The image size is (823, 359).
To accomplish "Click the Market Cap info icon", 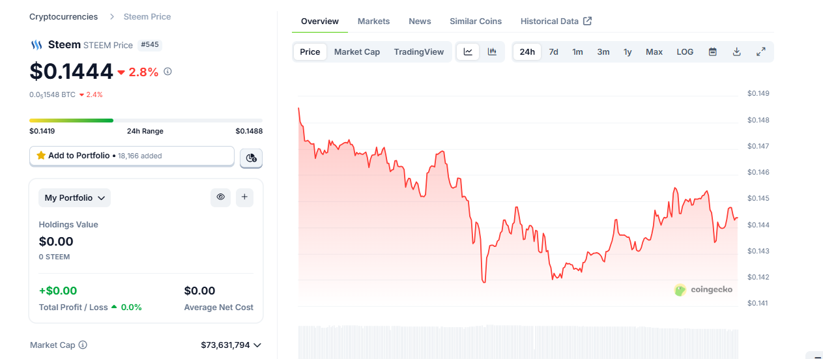I will click(x=83, y=345).
